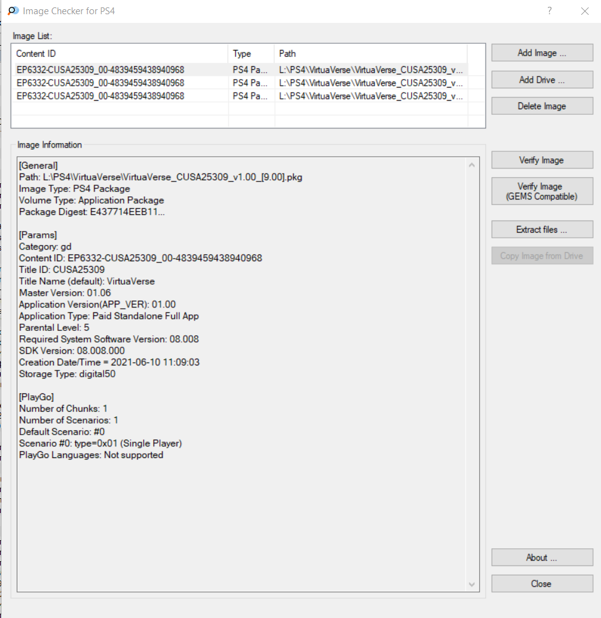The image size is (601, 618).
Task: Select the first EP6332-CUSA25309 row in image list
Action: 240,70
